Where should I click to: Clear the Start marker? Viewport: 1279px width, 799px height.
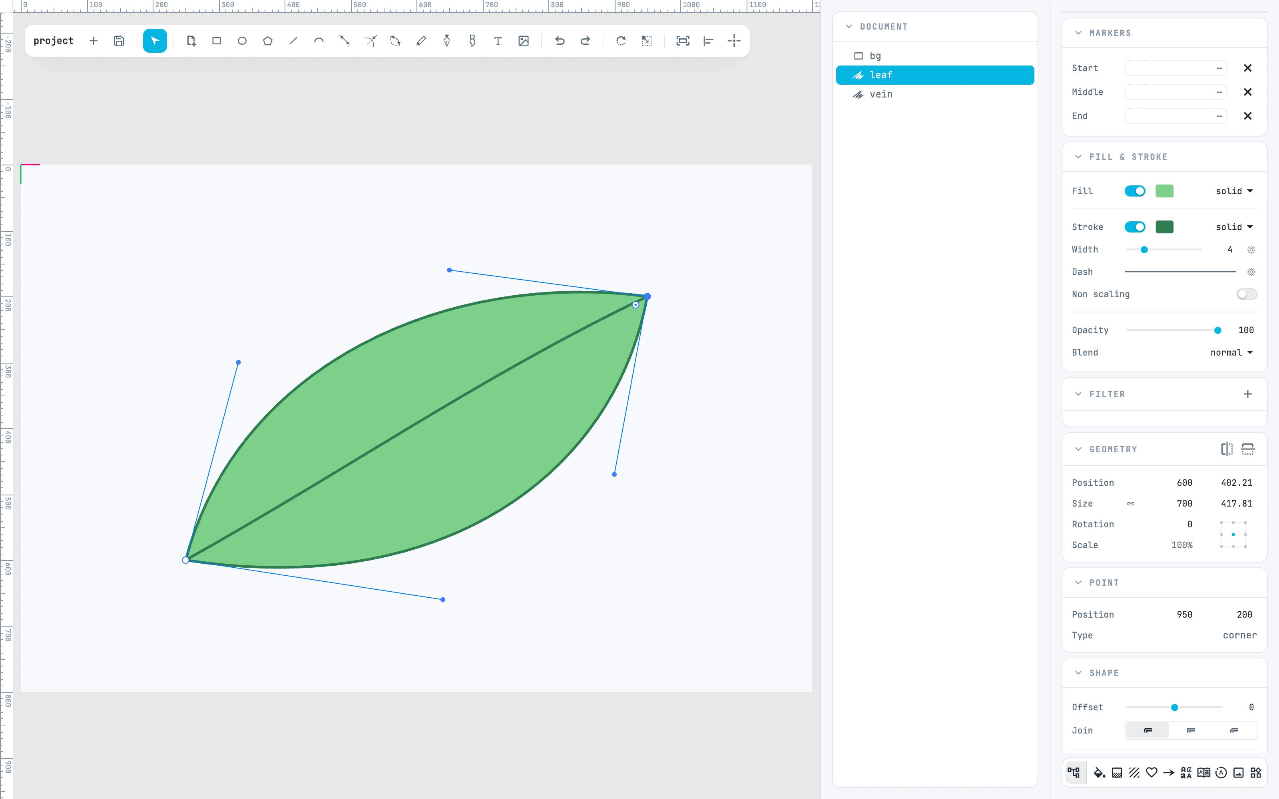click(x=1248, y=68)
